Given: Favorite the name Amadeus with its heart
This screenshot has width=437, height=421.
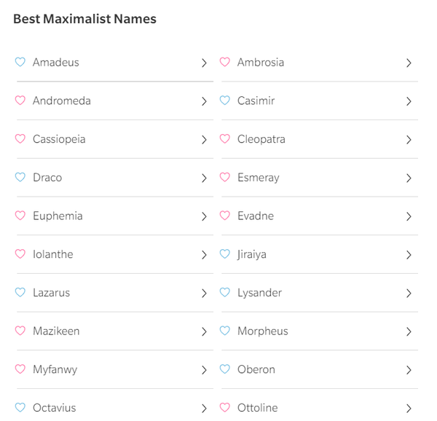Looking at the screenshot, I should click(x=20, y=63).
